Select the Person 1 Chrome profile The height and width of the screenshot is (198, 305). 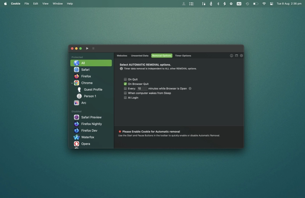pos(91,96)
